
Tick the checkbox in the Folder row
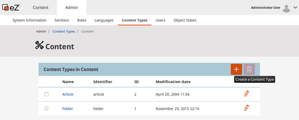pyautogui.click(x=46, y=108)
